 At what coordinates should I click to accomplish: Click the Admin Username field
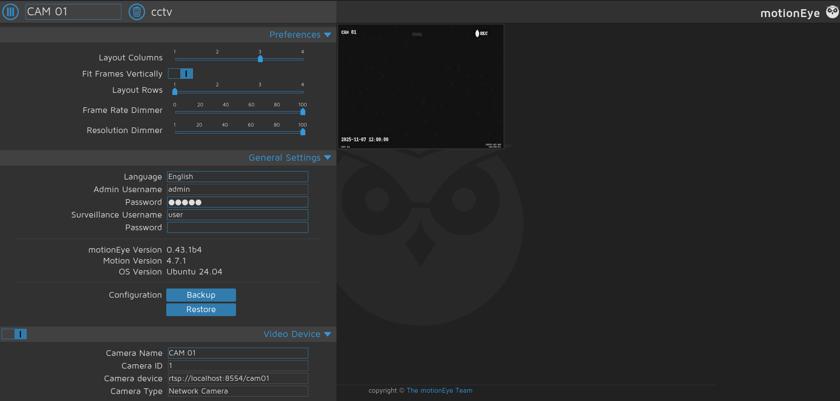point(238,189)
